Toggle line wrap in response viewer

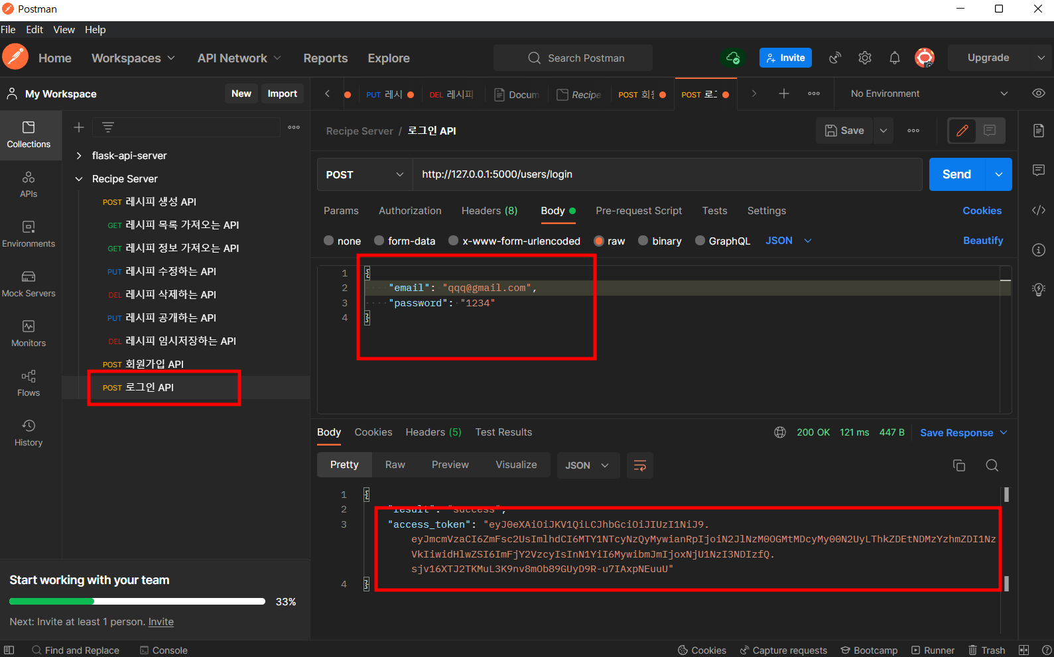pyautogui.click(x=640, y=465)
